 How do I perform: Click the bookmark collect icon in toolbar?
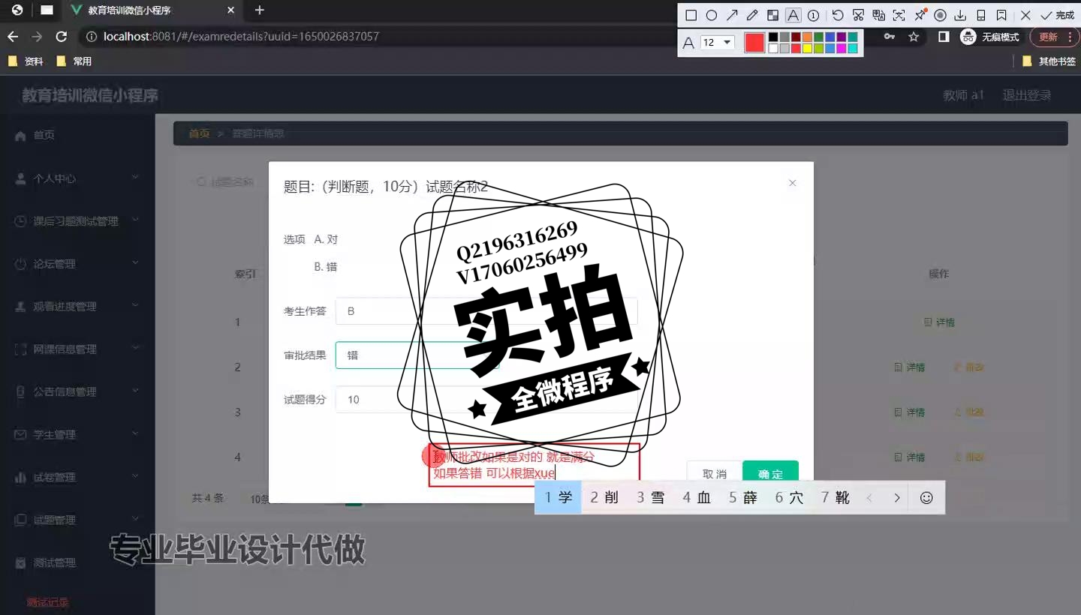1001,15
